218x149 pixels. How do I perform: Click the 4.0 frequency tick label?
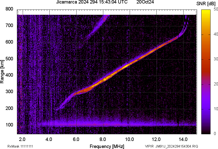(x=49, y=139)
